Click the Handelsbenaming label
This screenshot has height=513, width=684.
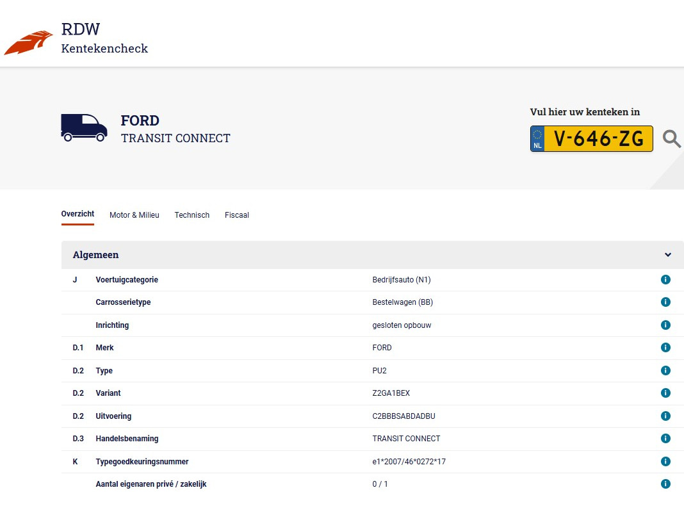(127, 439)
